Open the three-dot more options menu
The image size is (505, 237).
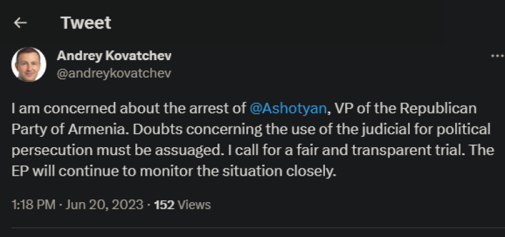498,56
